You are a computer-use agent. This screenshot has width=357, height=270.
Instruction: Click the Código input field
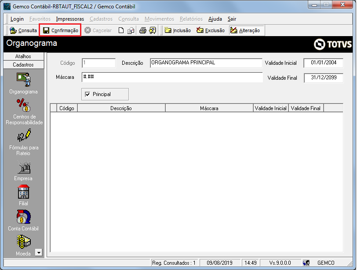pyautogui.click(x=99, y=63)
